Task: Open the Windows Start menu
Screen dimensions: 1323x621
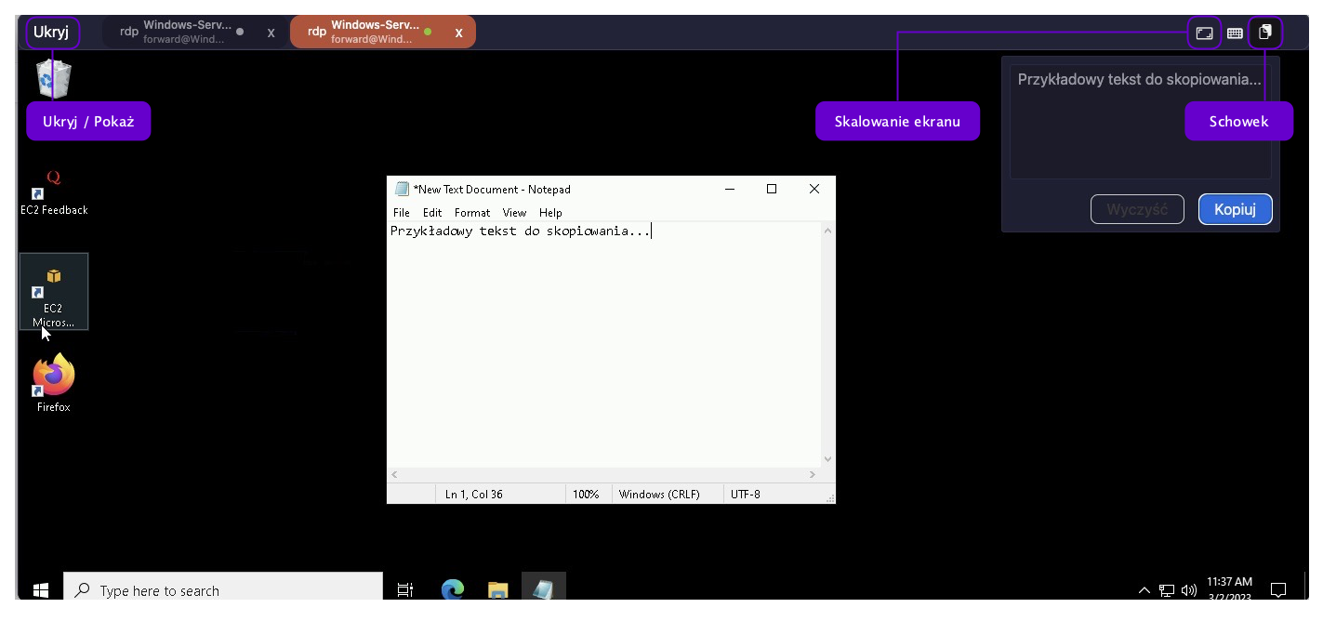Action: click(40, 589)
